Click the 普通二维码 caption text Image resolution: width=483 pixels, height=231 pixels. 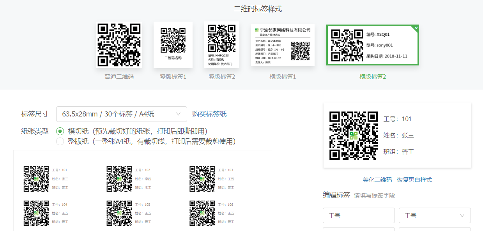click(x=119, y=77)
